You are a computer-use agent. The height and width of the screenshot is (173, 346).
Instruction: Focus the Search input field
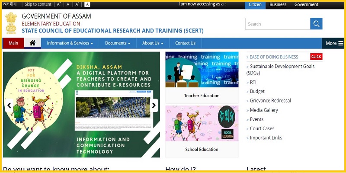tap(278, 24)
